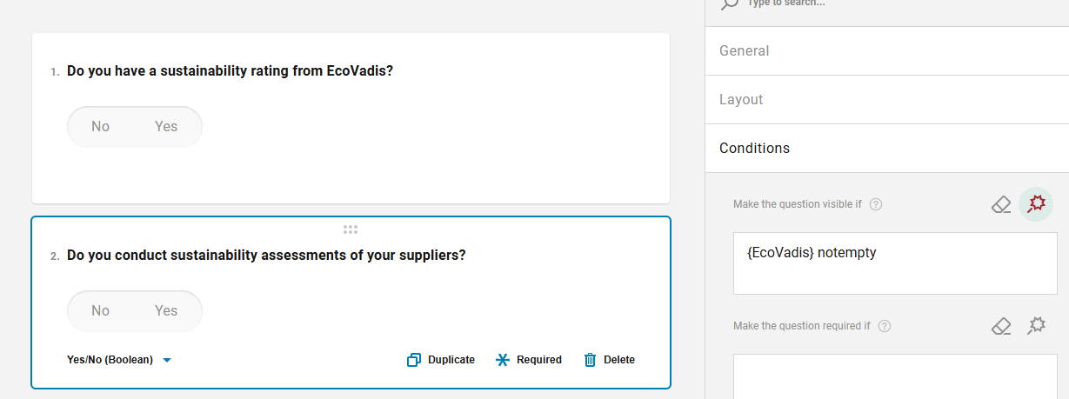Click the '{EcoVadis} notempty' condition field

point(895,263)
